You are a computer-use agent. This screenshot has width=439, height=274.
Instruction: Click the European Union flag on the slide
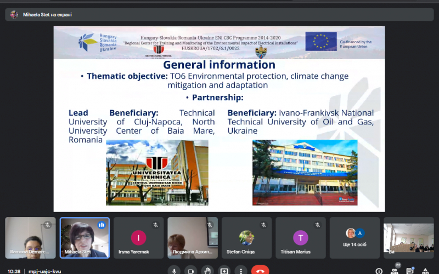tap(321, 42)
